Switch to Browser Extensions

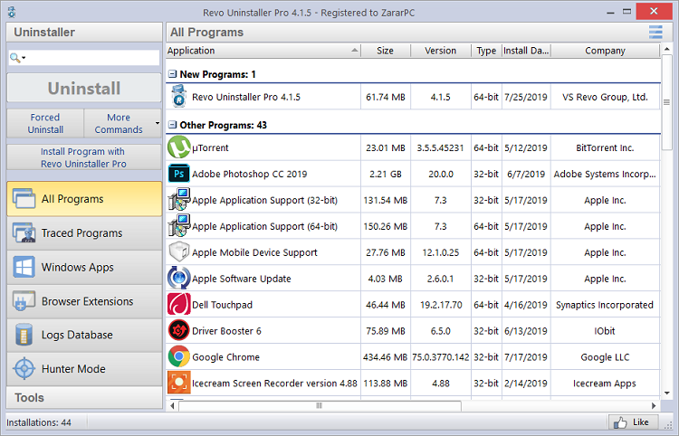[84, 301]
